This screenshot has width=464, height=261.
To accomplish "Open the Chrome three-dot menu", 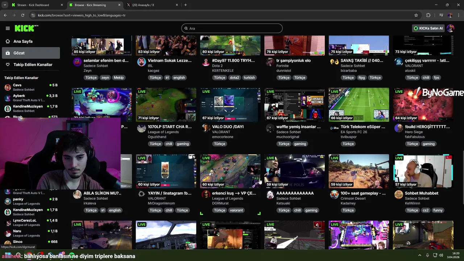I will click(x=459, y=15).
